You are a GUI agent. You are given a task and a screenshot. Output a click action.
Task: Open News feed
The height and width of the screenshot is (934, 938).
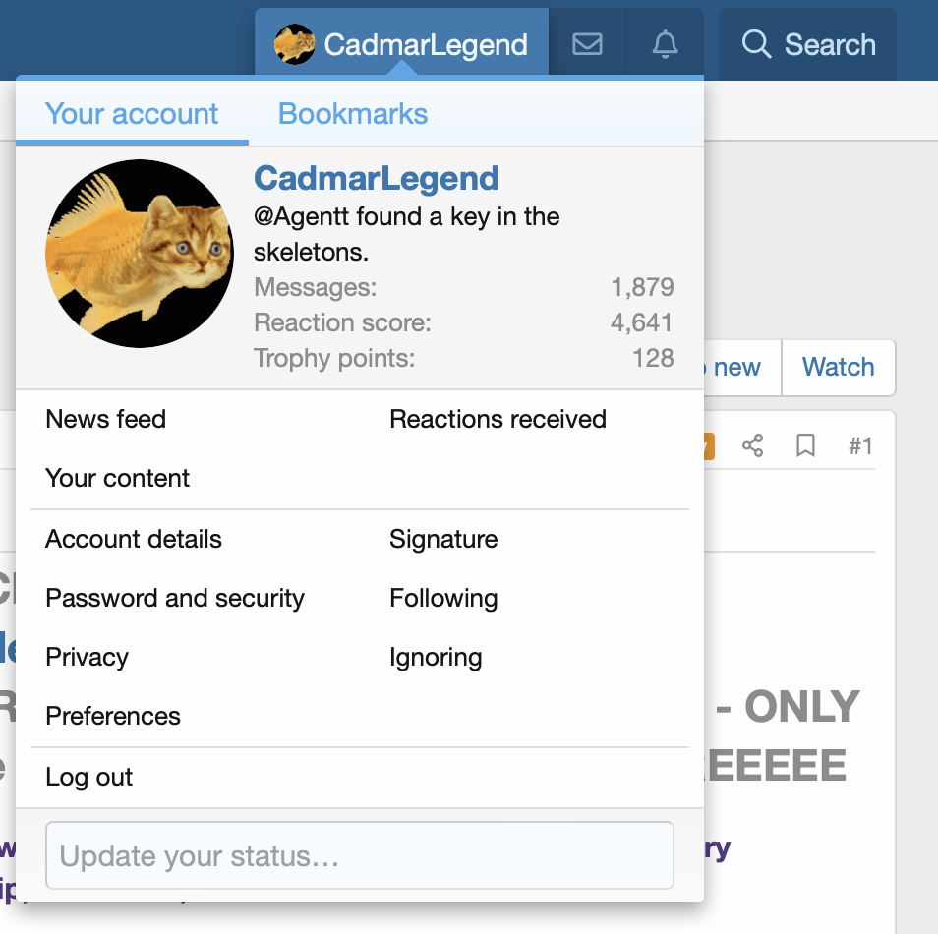(106, 419)
